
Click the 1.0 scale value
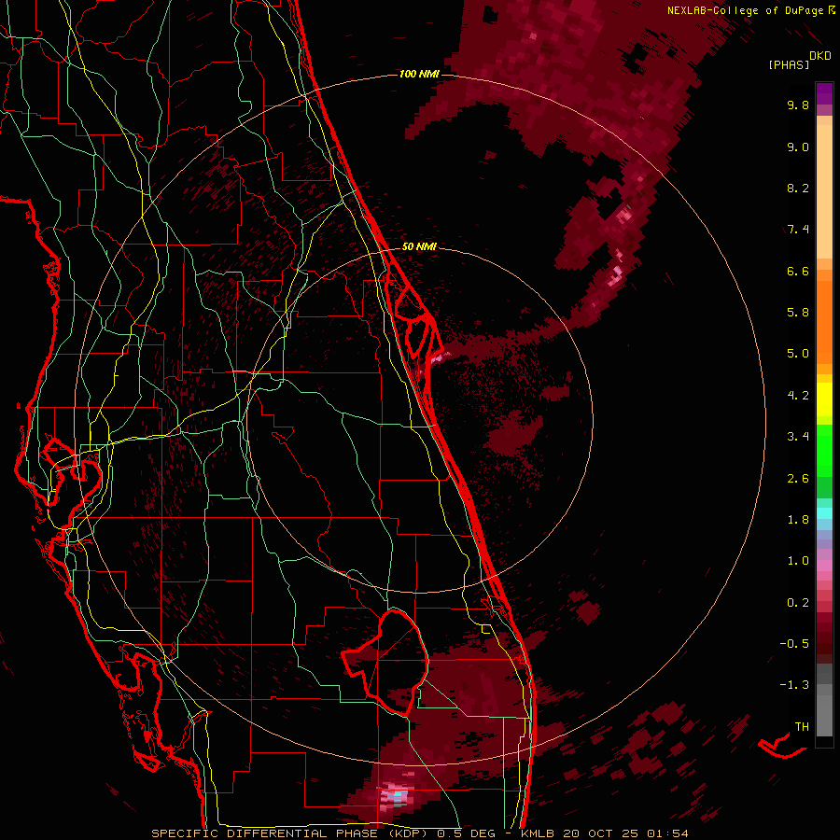point(798,561)
